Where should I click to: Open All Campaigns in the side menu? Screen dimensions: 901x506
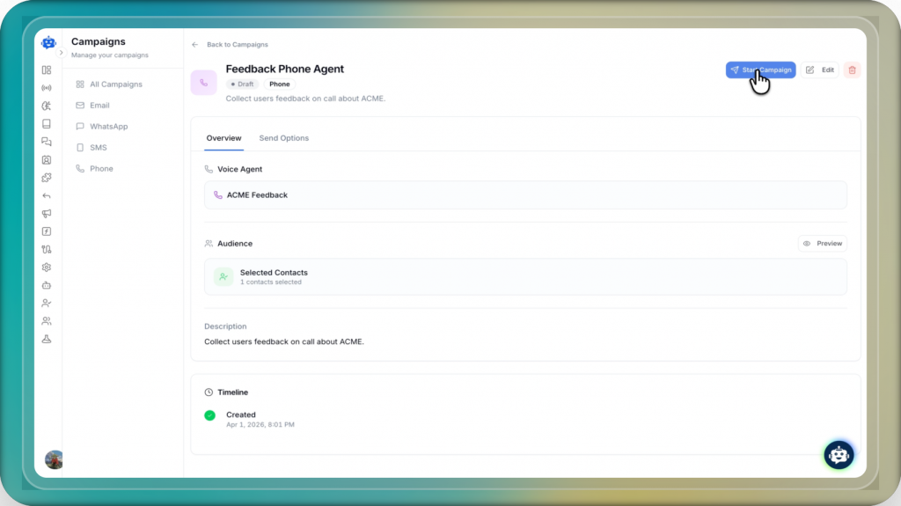(115, 84)
